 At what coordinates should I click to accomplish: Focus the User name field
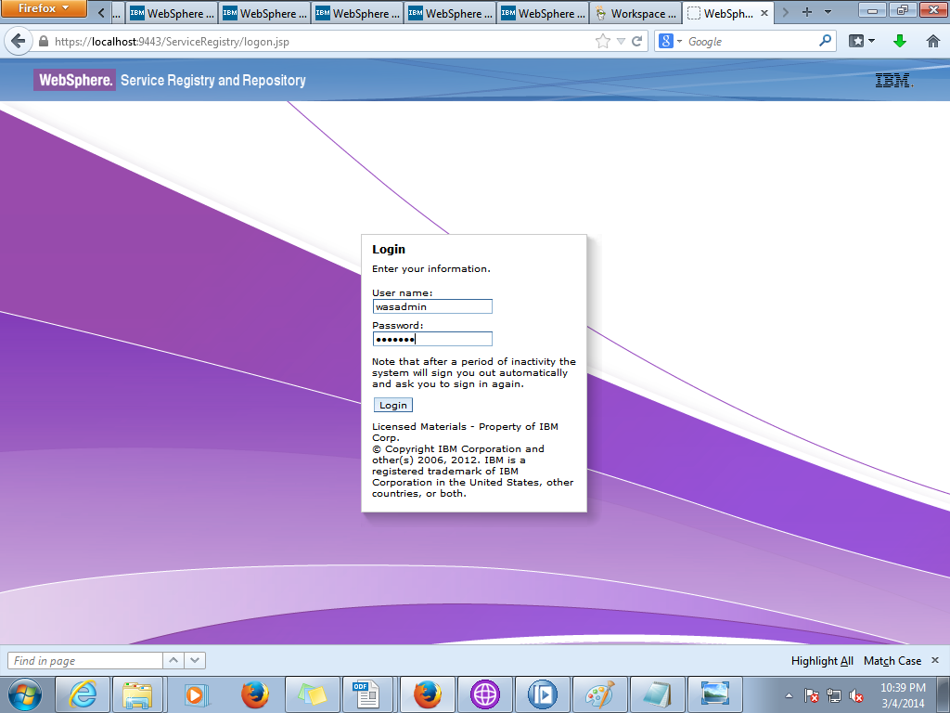click(432, 306)
